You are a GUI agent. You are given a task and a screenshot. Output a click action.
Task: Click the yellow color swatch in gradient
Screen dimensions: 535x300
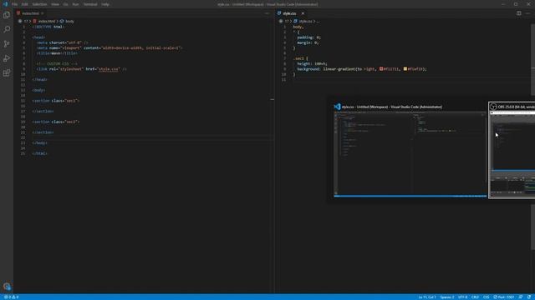point(405,68)
